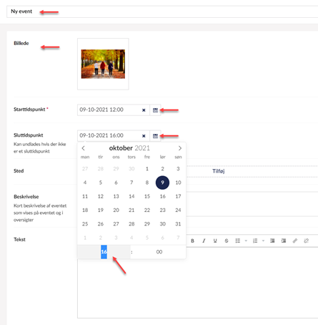This screenshot has height=325, width=318.
Task: Select October 16 in the calendar
Action: tap(163, 196)
